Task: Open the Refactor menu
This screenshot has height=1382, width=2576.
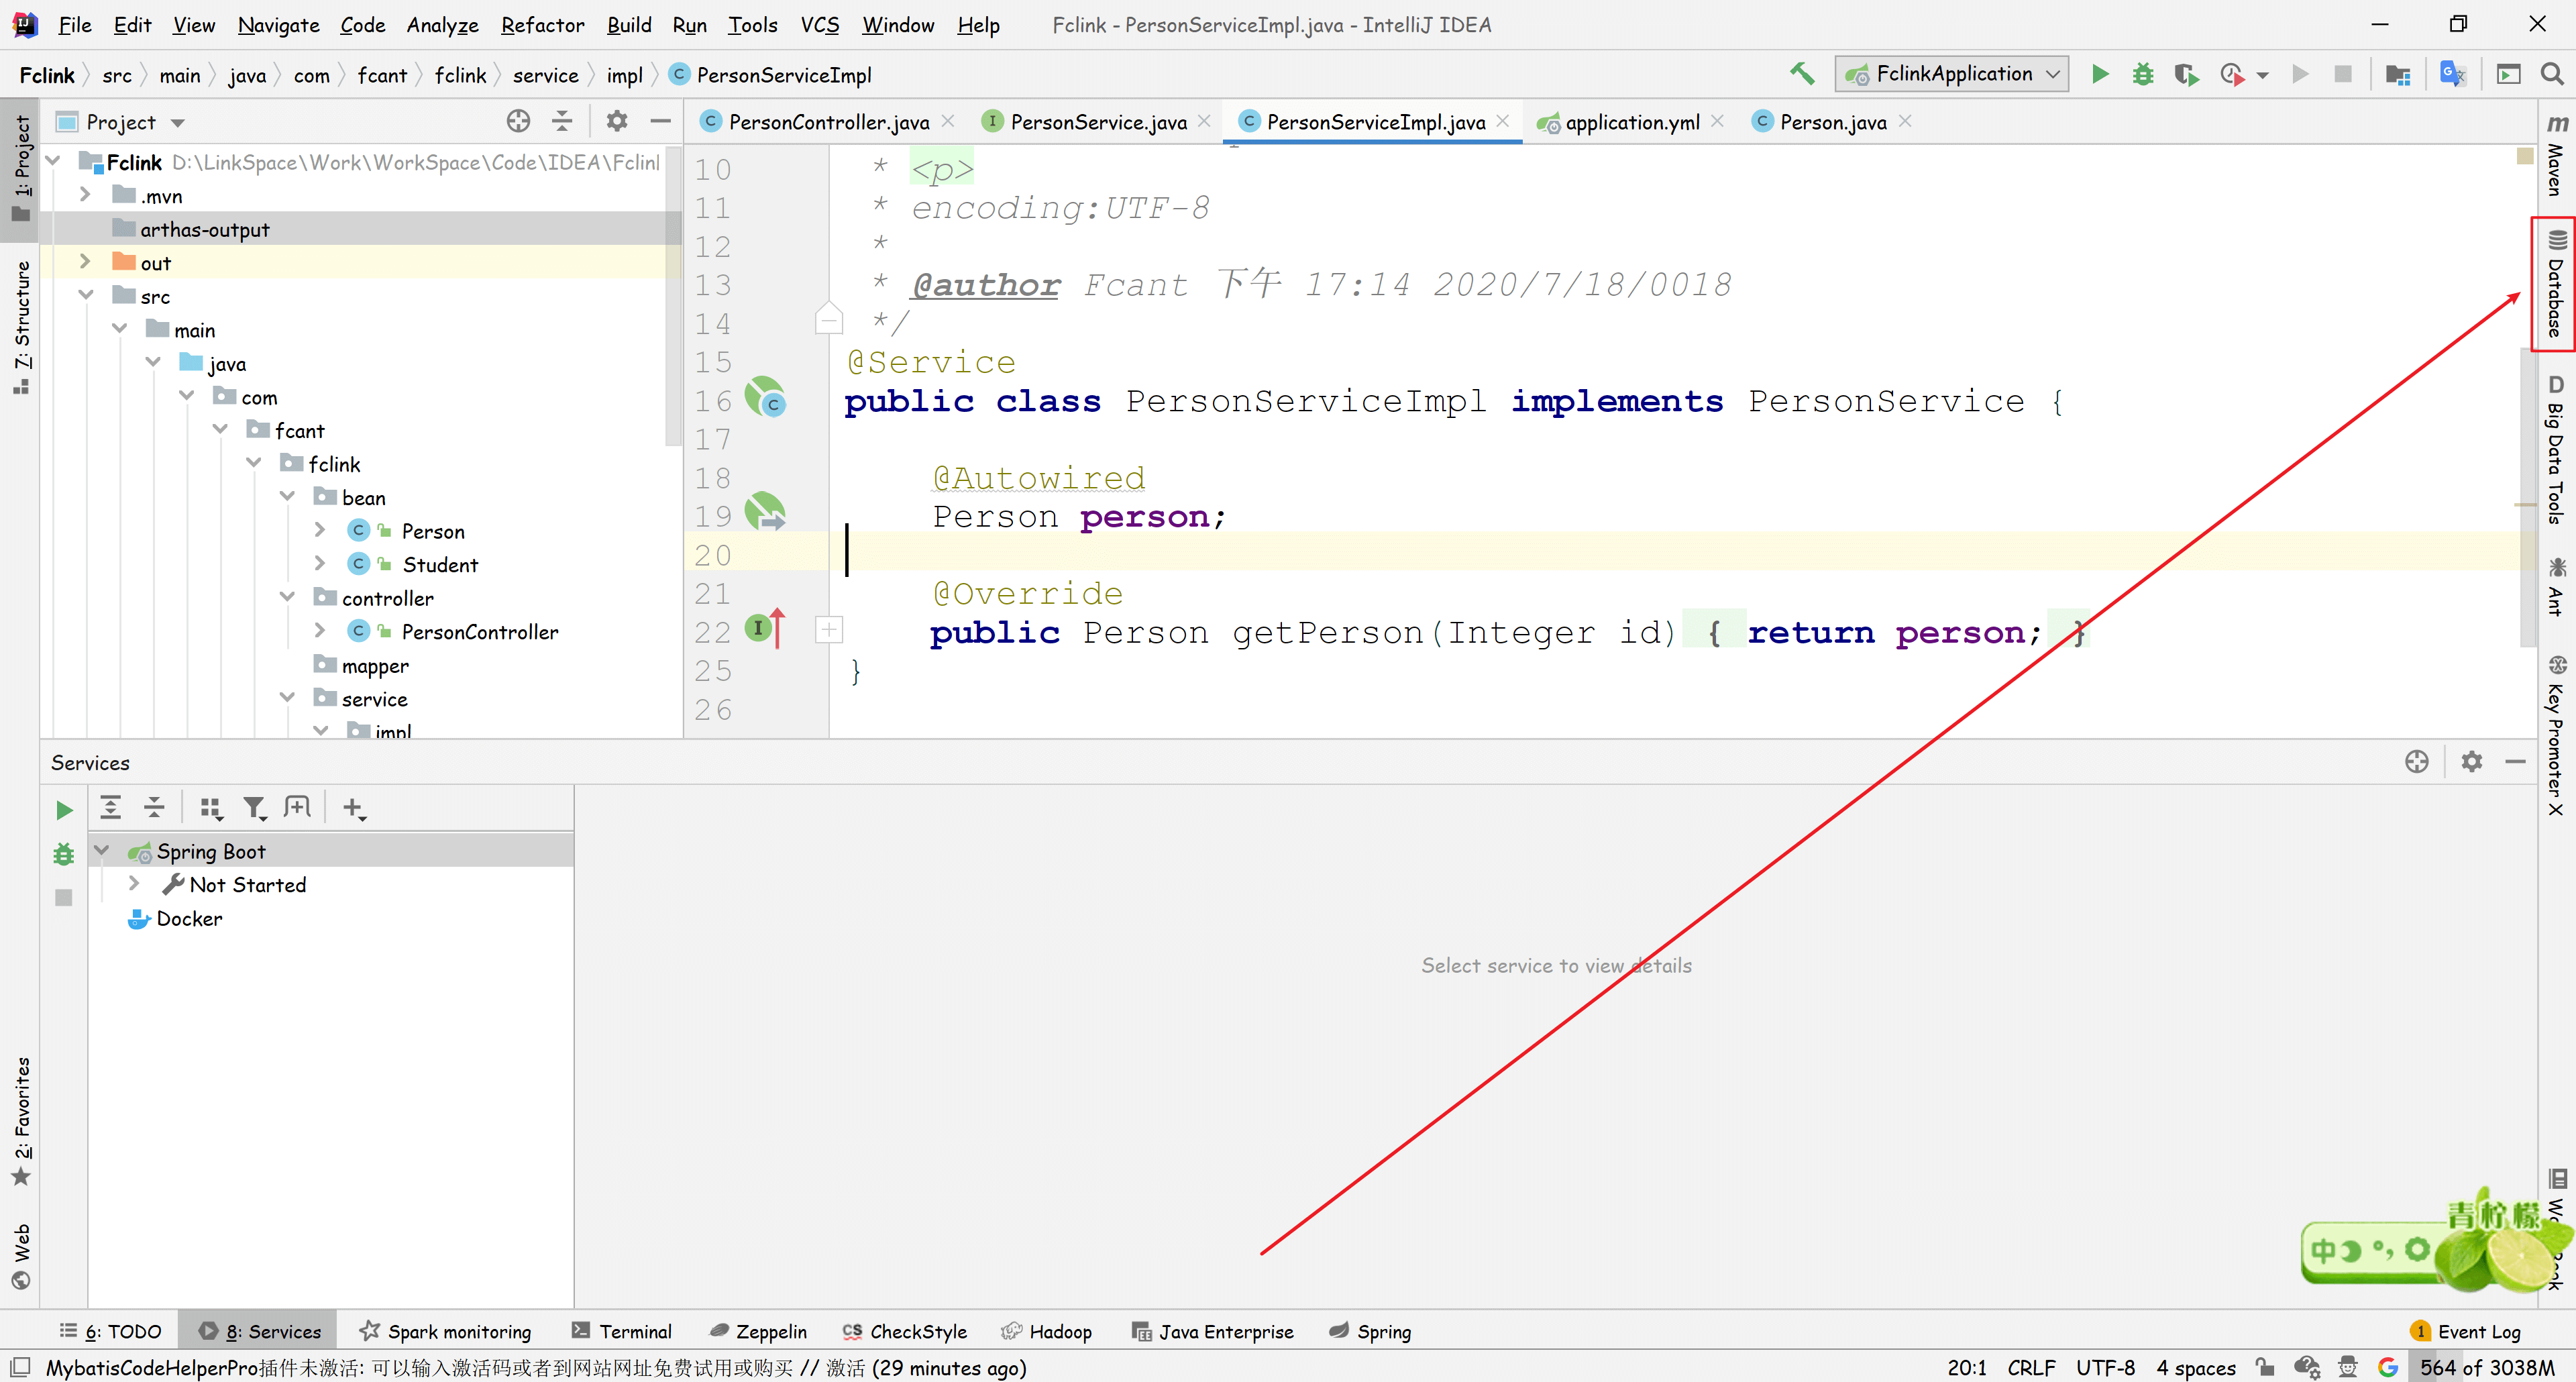Action: [542, 25]
